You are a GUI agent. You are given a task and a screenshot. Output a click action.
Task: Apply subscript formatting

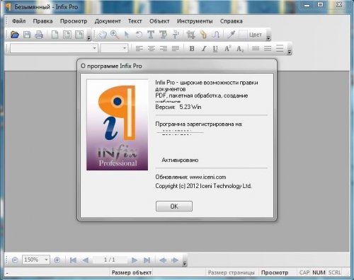pos(240,49)
